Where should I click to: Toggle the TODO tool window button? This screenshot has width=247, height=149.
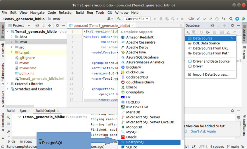[26, 142]
